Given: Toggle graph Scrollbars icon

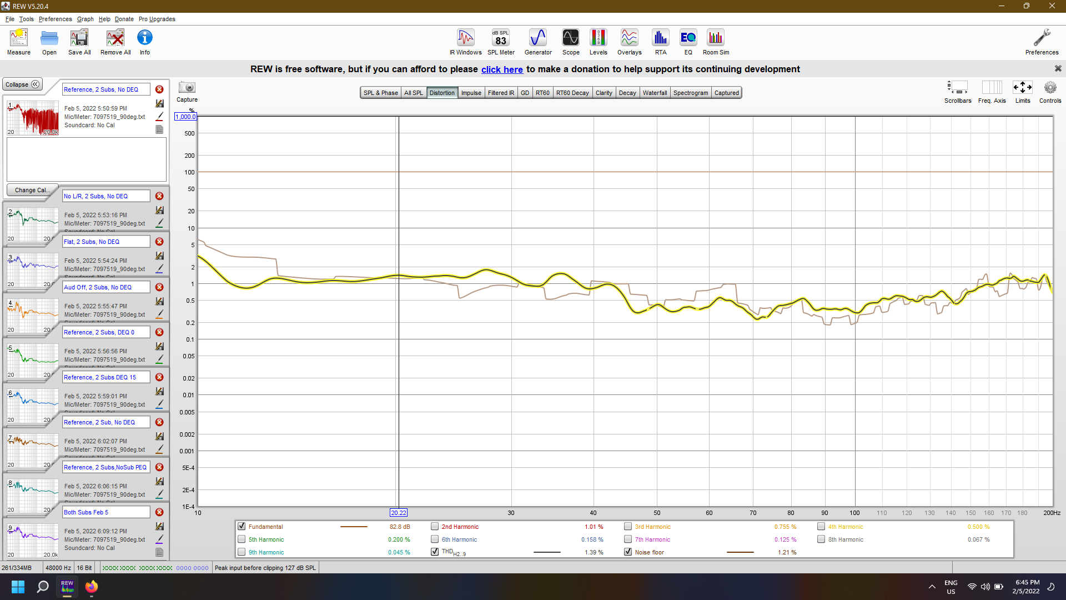Looking at the screenshot, I should pos(958,92).
